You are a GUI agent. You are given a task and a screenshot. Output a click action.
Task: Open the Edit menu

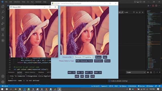click(11, 2)
